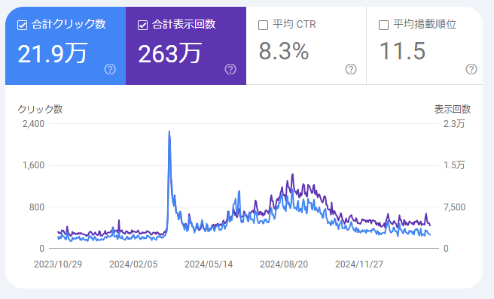Click the 表示回数 axis label

click(x=453, y=110)
